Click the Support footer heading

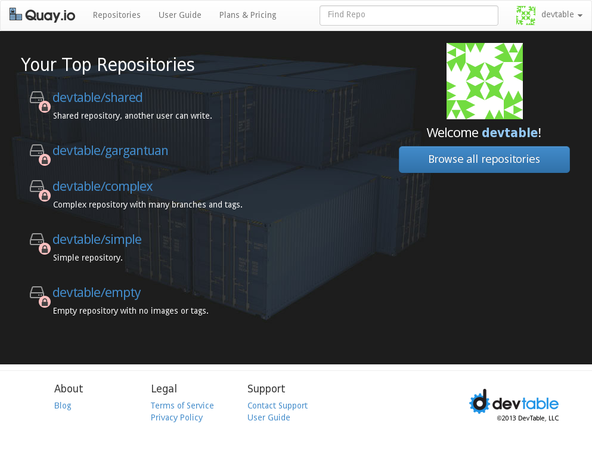[x=266, y=389]
